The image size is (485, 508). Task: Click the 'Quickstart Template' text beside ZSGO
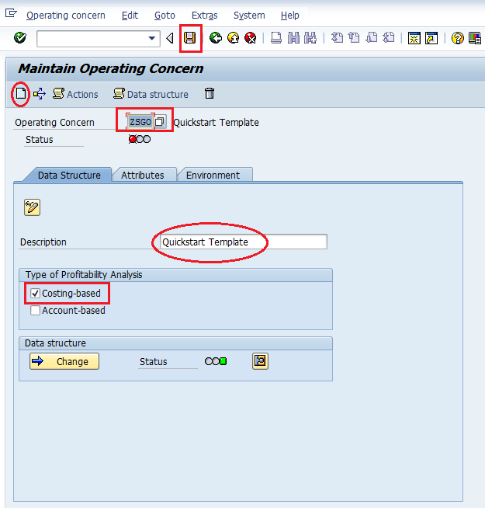217,123
